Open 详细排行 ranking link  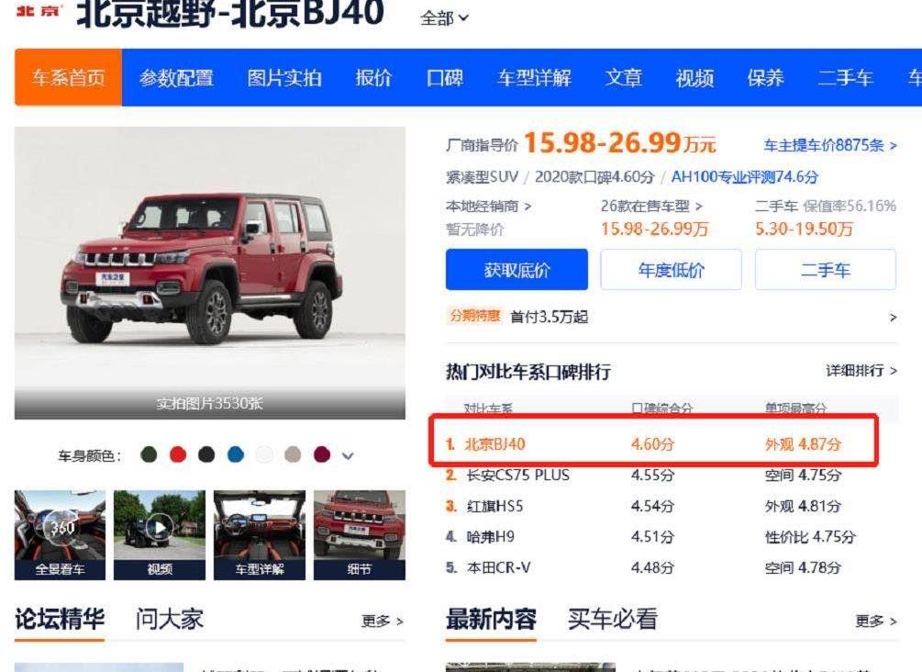click(x=861, y=370)
